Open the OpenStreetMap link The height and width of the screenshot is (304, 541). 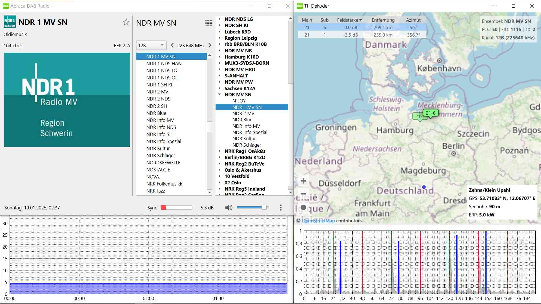[318, 221]
